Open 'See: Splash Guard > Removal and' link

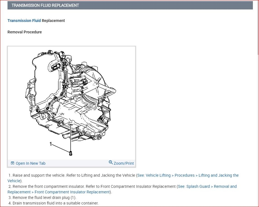(207, 186)
